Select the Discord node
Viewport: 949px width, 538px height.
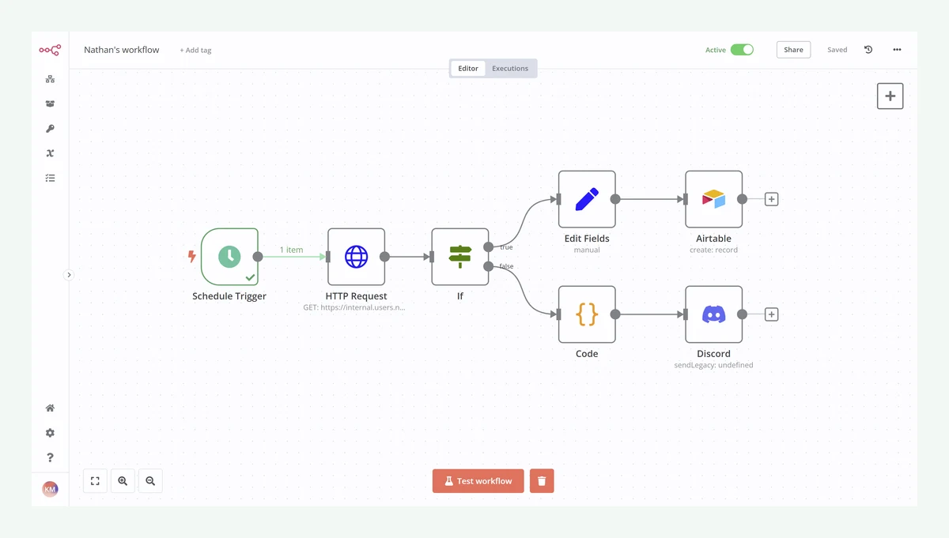(714, 314)
